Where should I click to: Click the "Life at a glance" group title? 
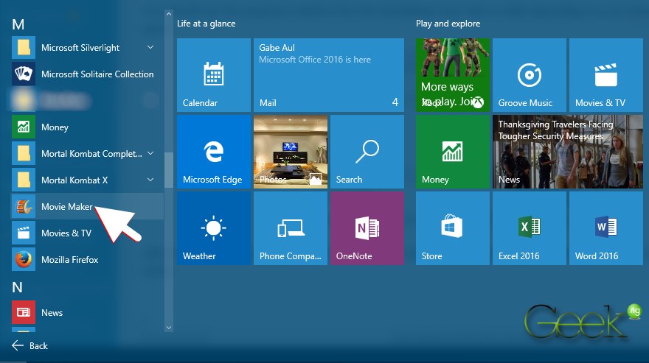(x=206, y=24)
